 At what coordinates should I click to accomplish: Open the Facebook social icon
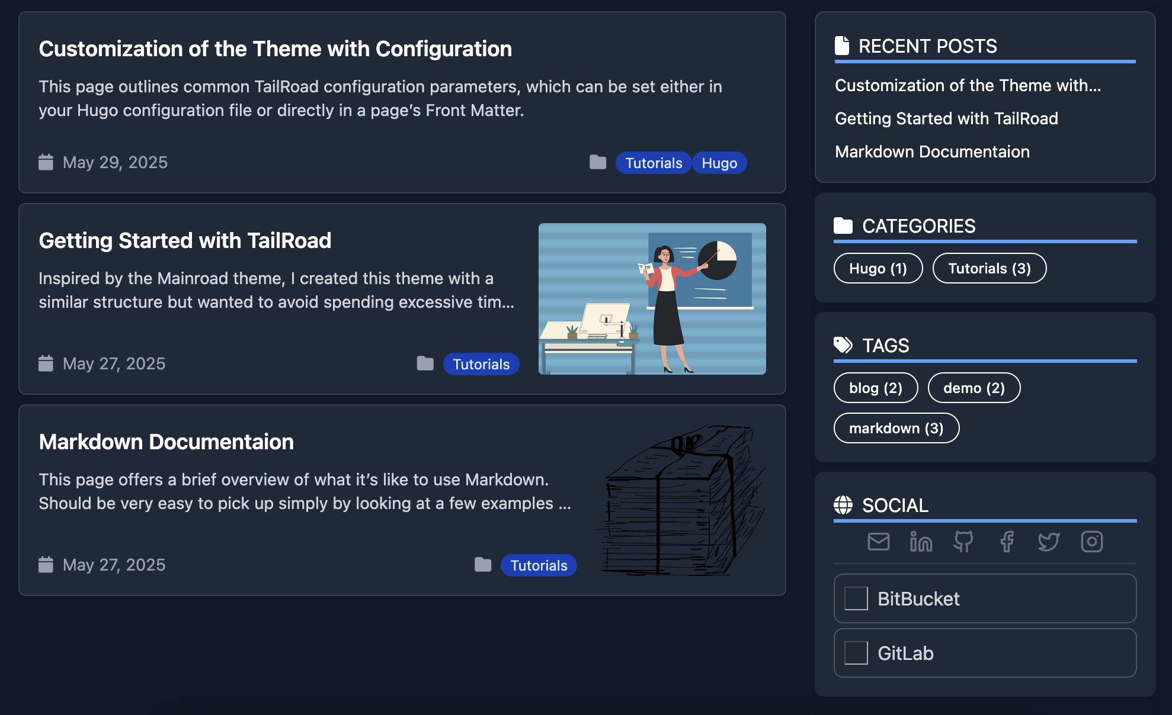[1006, 542]
